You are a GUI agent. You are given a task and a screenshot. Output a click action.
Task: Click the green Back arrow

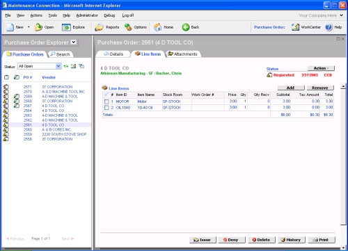click(186, 27)
